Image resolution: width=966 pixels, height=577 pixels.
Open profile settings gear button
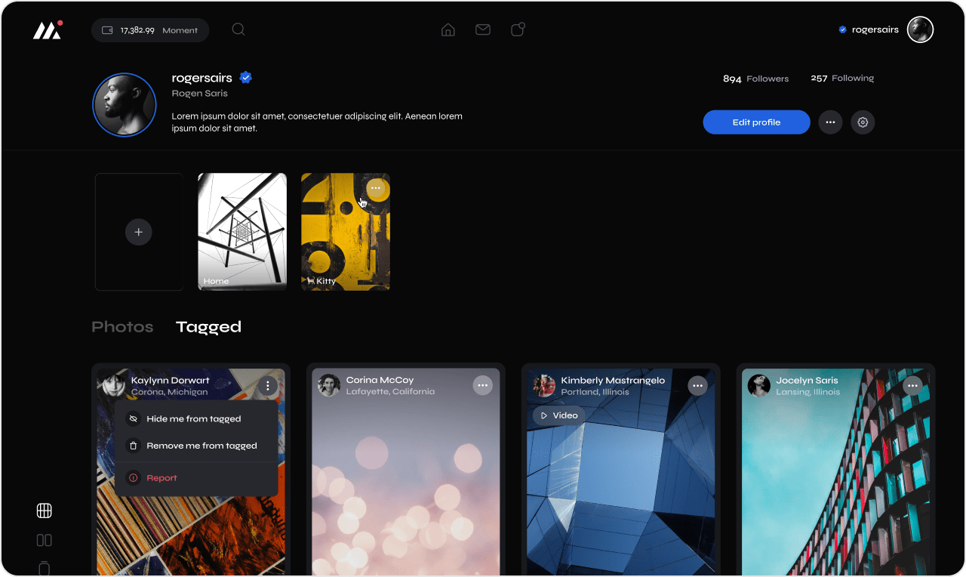863,122
